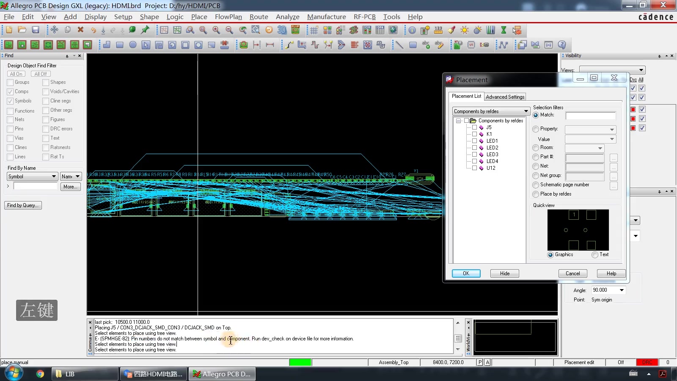The width and height of the screenshot is (677, 381).
Task: Open the Manufacture menu
Action: [x=326, y=17]
